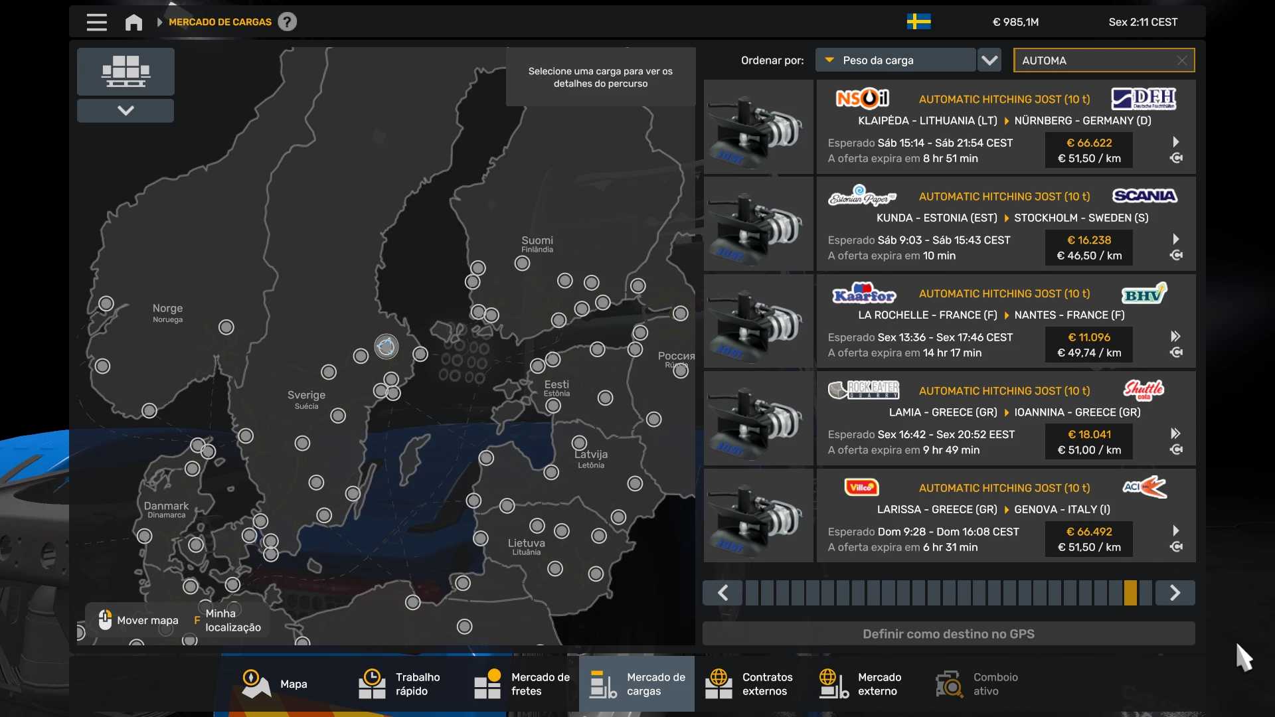Image resolution: width=1275 pixels, height=717 pixels.
Task: Select the La Rochelle to Nantes cargo thumbnail
Action: click(x=758, y=322)
